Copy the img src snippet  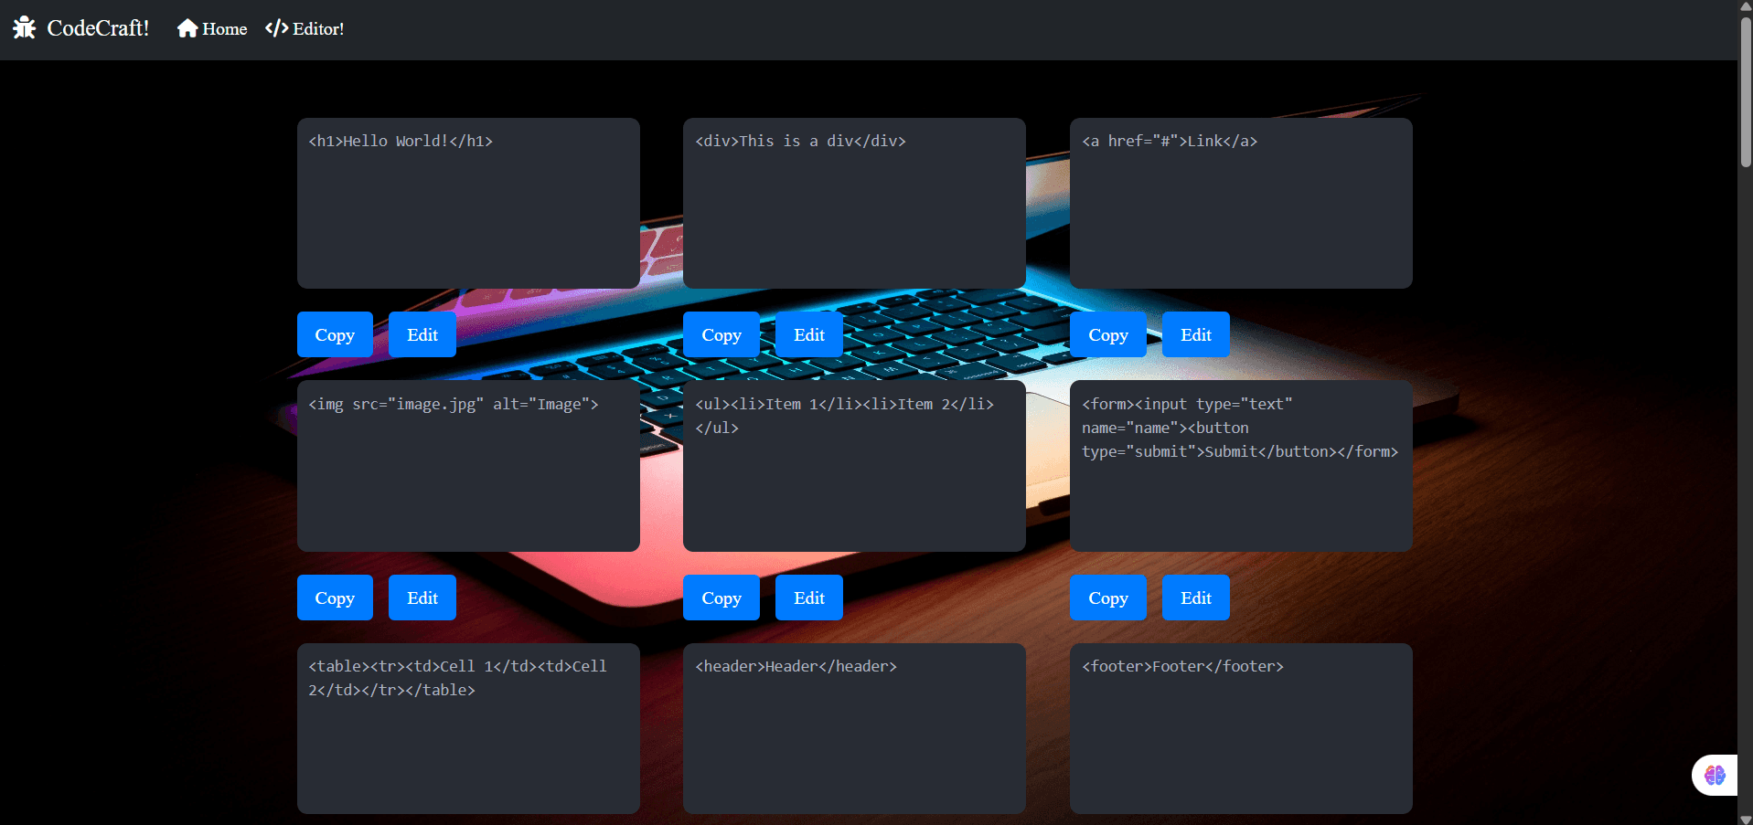[335, 598]
